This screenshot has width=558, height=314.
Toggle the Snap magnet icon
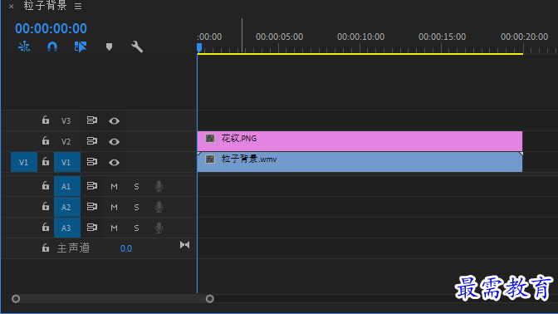[x=52, y=47]
